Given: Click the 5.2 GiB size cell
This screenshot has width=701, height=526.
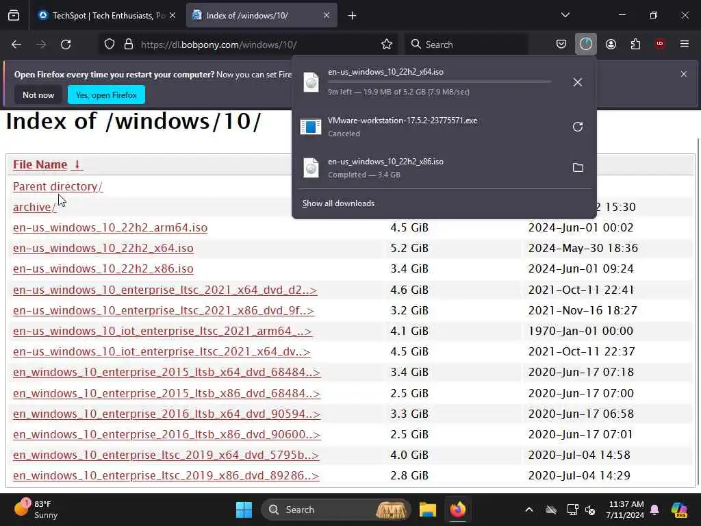Looking at the screenshot, I should tap(409, 248).
